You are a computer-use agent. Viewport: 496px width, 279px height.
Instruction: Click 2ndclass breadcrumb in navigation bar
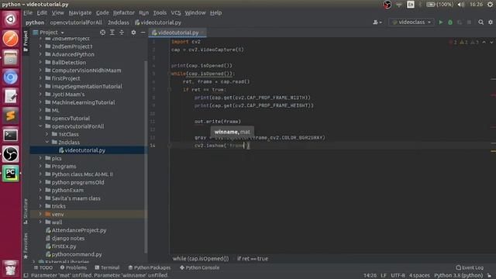tap(119, 22)
